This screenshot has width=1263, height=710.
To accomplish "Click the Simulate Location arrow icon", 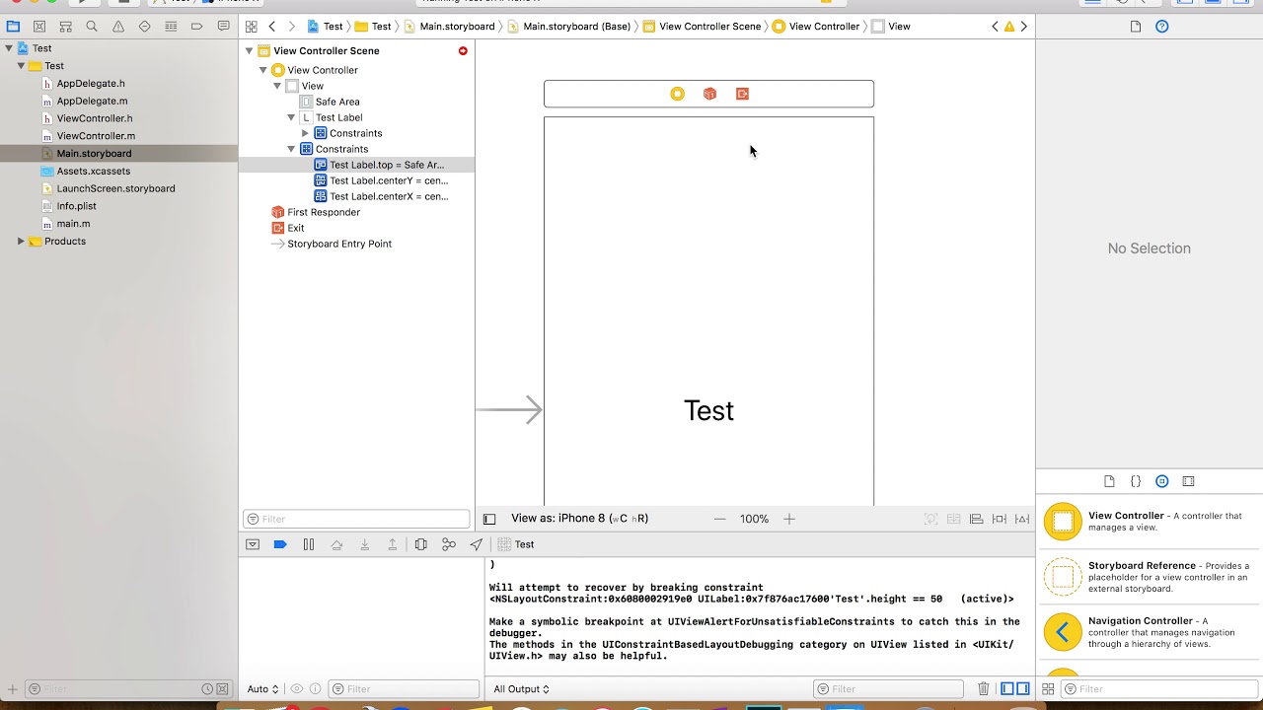I will coord(477,544).
